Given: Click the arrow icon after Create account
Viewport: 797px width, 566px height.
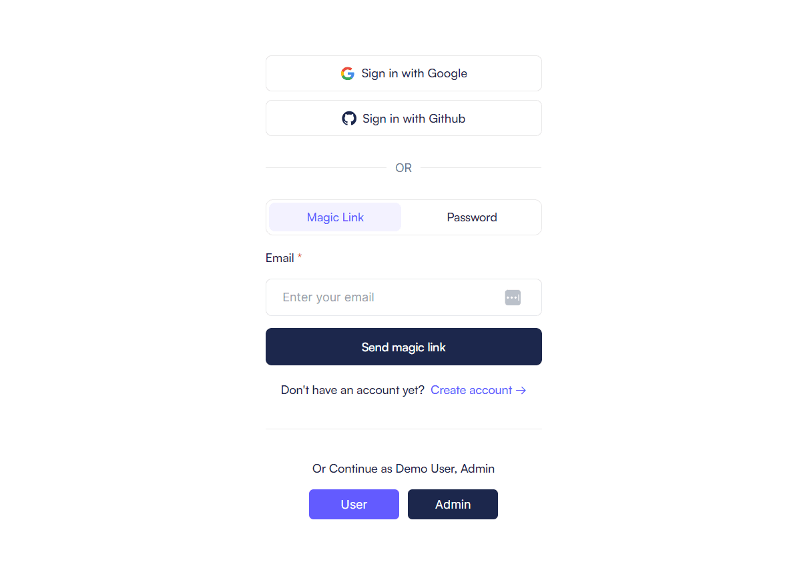Looking at the screenshot, I should (521, 391).
